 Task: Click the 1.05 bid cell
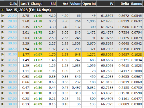point(50,71)
